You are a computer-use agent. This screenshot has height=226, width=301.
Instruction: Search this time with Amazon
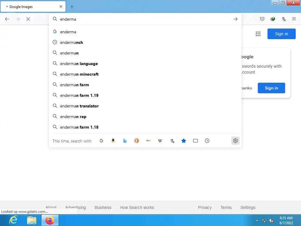113,141
